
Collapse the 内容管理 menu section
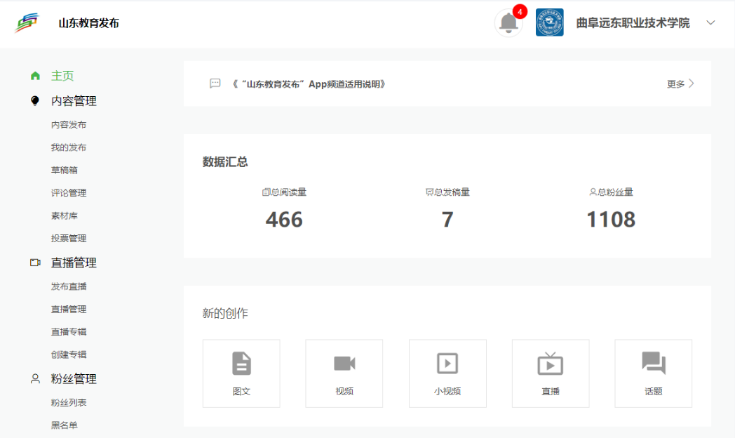tap(74, 101)
